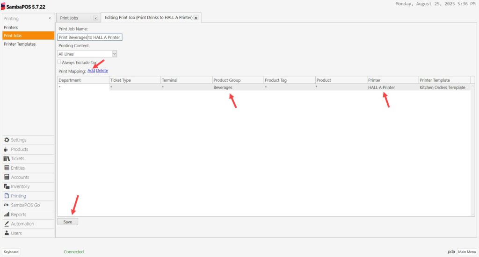Screen dimensions: 479x257
Task: Toggle Always Exclude Tax checkbox
Action: (59, 62)
